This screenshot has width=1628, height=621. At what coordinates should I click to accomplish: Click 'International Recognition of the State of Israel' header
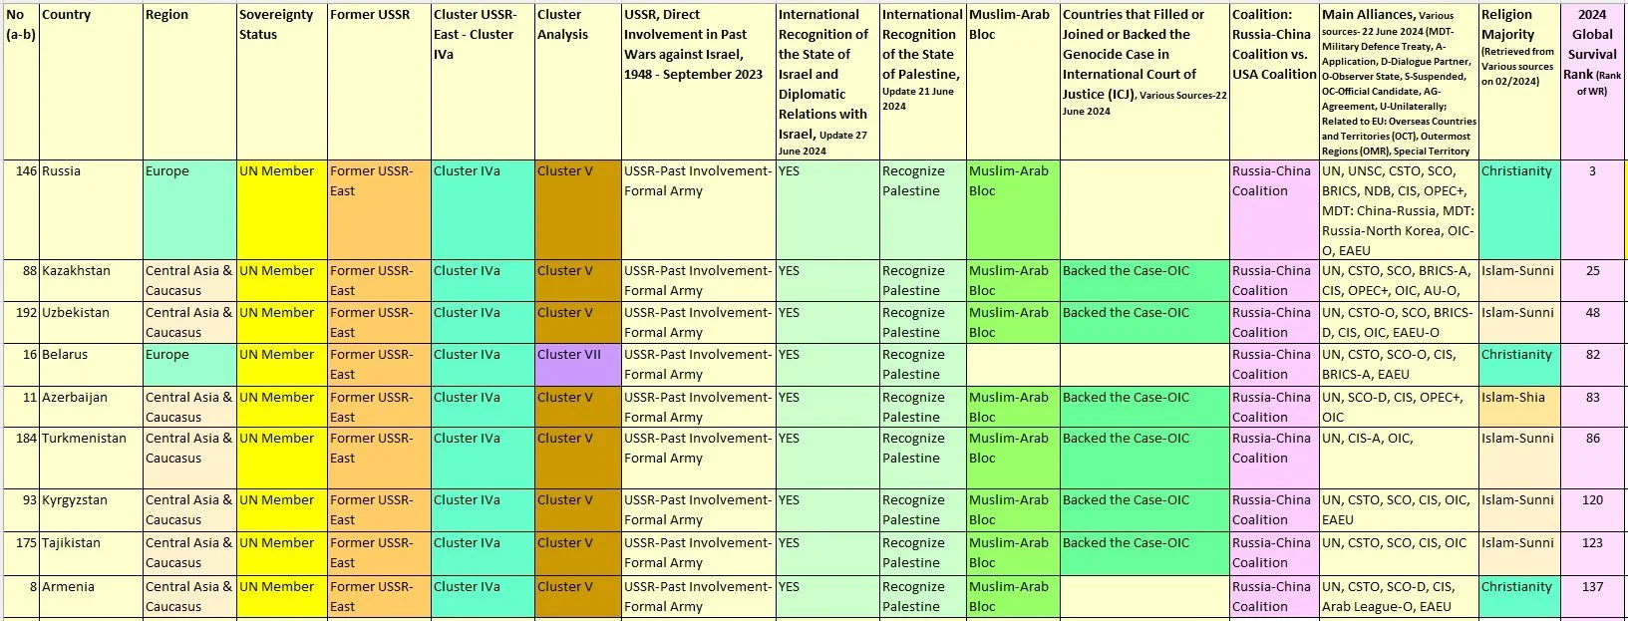pos(827,81)
